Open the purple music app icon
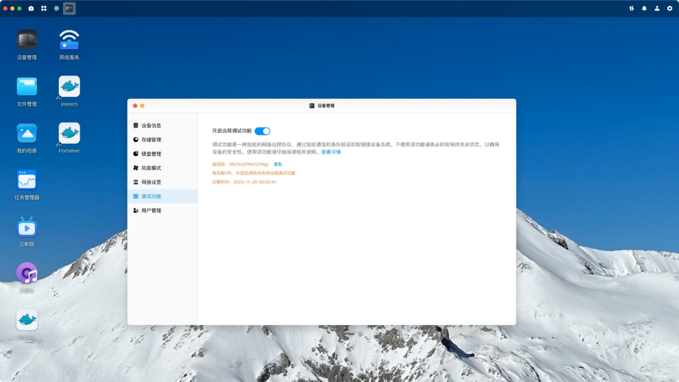Screen dimensions: 679x382 27,273
